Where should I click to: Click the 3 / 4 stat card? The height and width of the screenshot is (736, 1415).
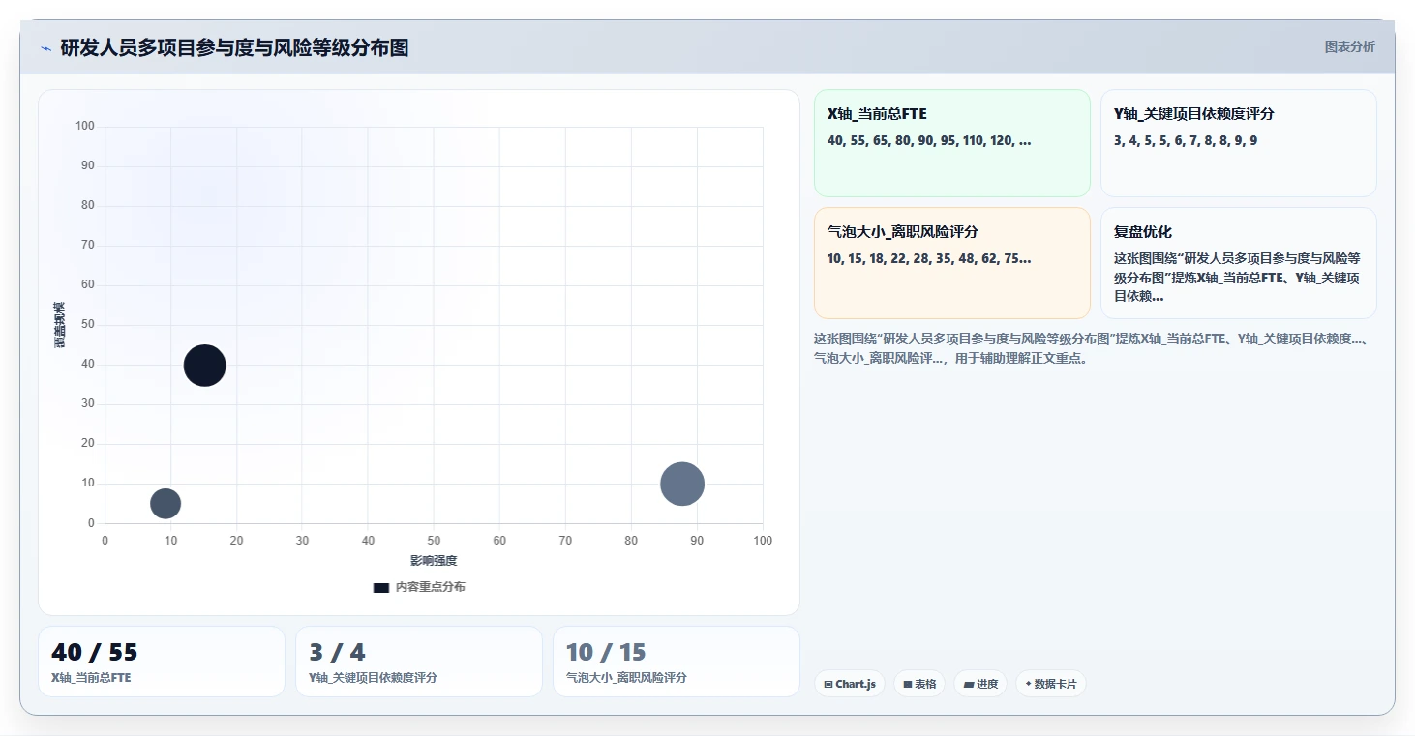click(419, 662)
